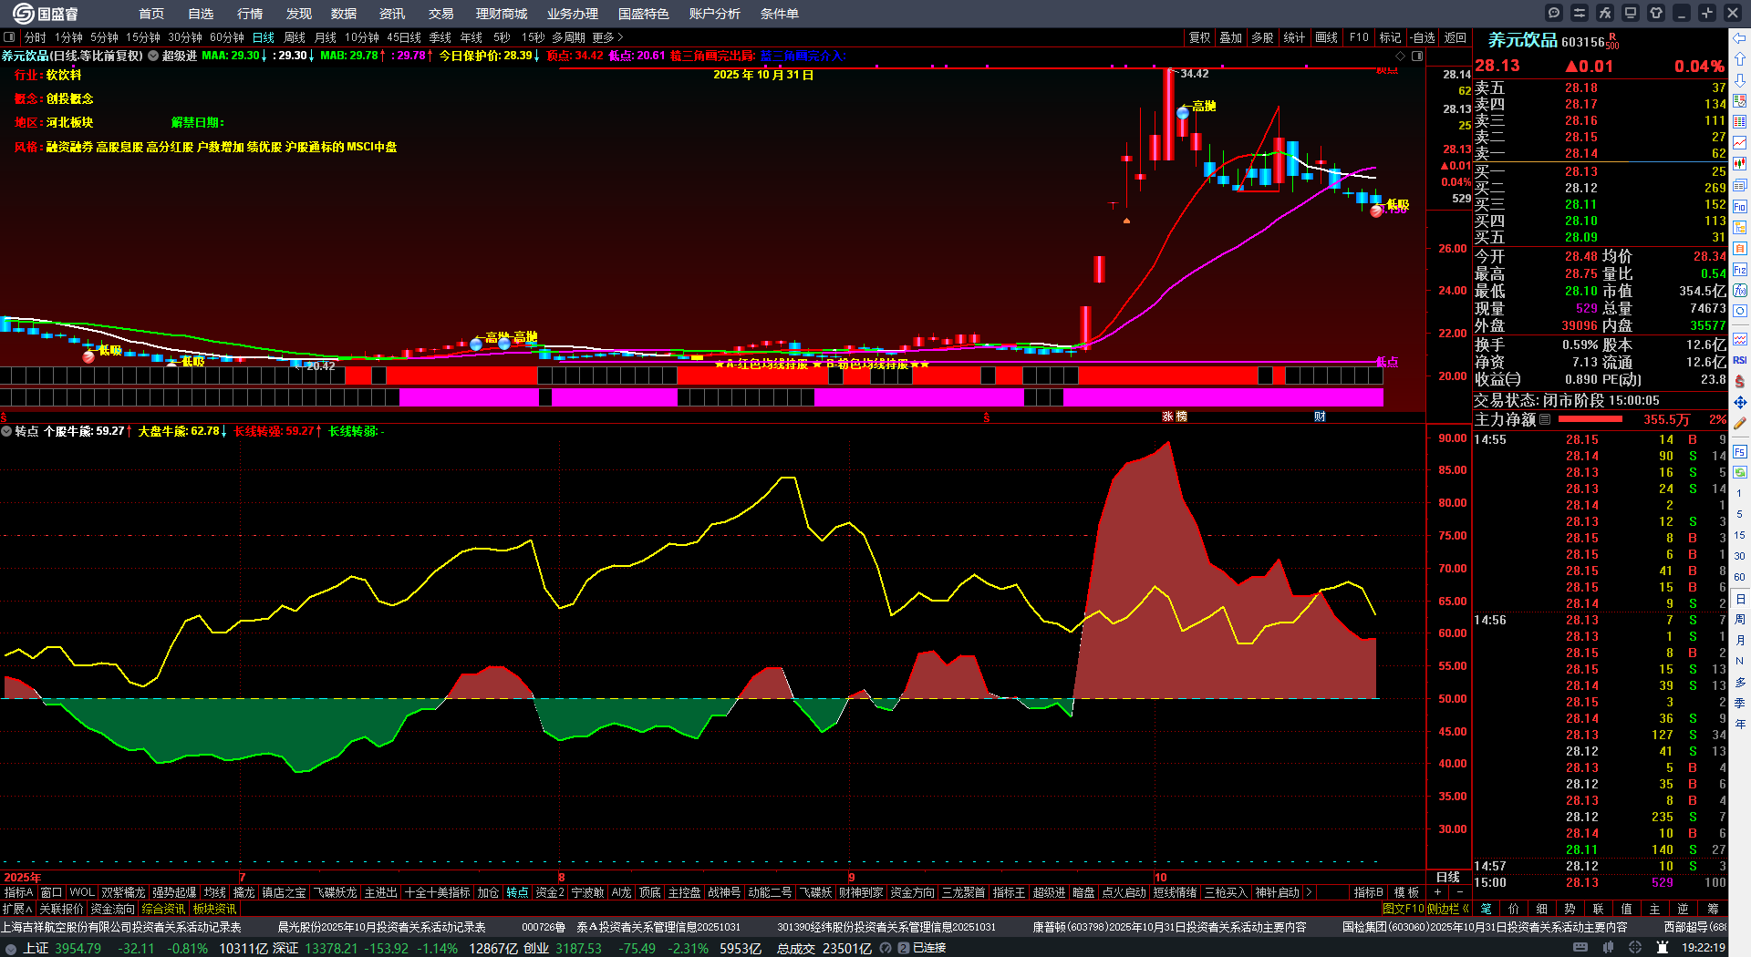Open 晨光股份 investor relations news link
The image size is (1751, 957).
pyautogui.click(x=381, y=927)
